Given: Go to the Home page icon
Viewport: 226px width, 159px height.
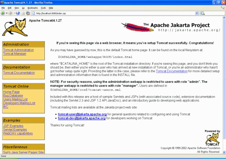Looking at the screenshot, I should (28, 13).
